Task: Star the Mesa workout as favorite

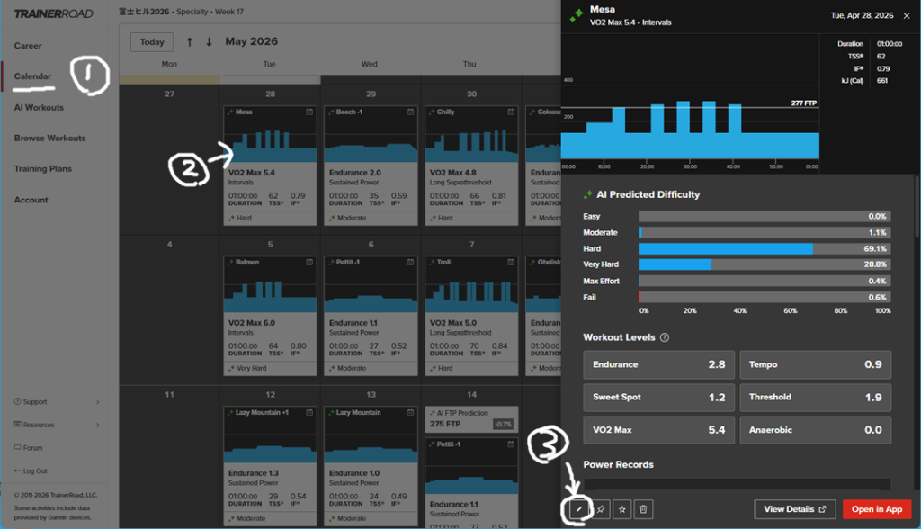Action: tap(621, 510)
